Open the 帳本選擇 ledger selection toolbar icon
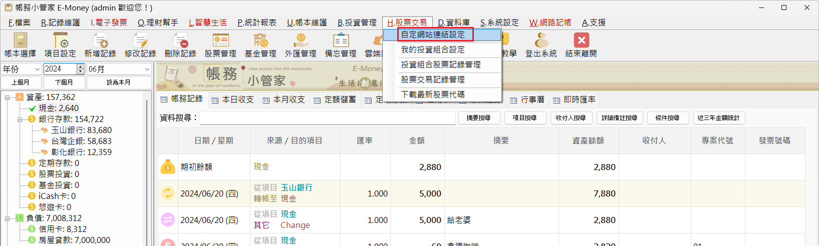The height and width of the screenshot is (246, 819). click(20, 44)
